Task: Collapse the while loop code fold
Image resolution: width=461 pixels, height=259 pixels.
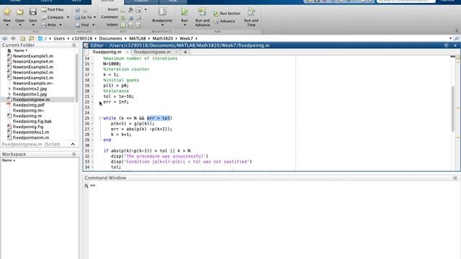Action: tap(100, 118)
